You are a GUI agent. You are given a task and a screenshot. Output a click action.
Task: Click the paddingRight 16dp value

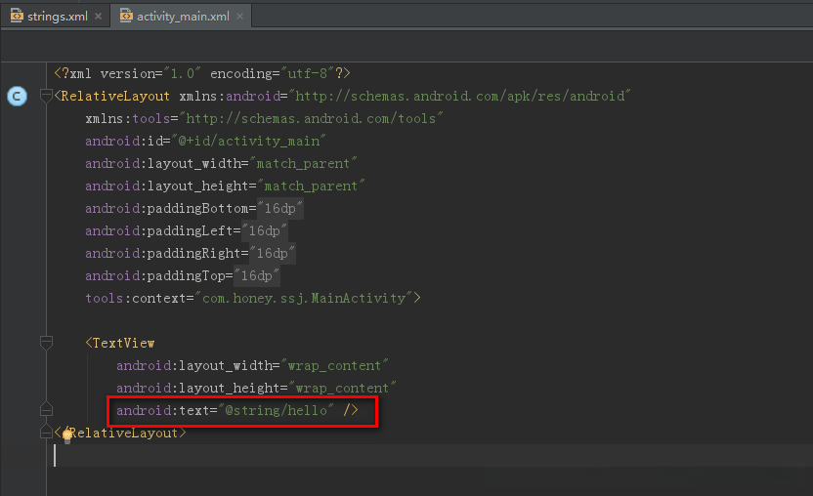[x=273, y=253]
